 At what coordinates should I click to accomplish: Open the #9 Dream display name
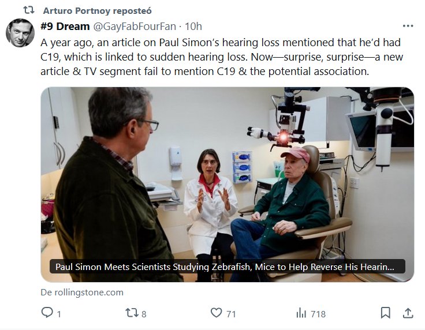[x=65, y=26]
